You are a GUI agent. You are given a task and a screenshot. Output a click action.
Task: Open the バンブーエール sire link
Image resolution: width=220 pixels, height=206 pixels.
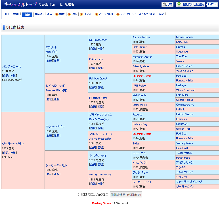point(11,67)
